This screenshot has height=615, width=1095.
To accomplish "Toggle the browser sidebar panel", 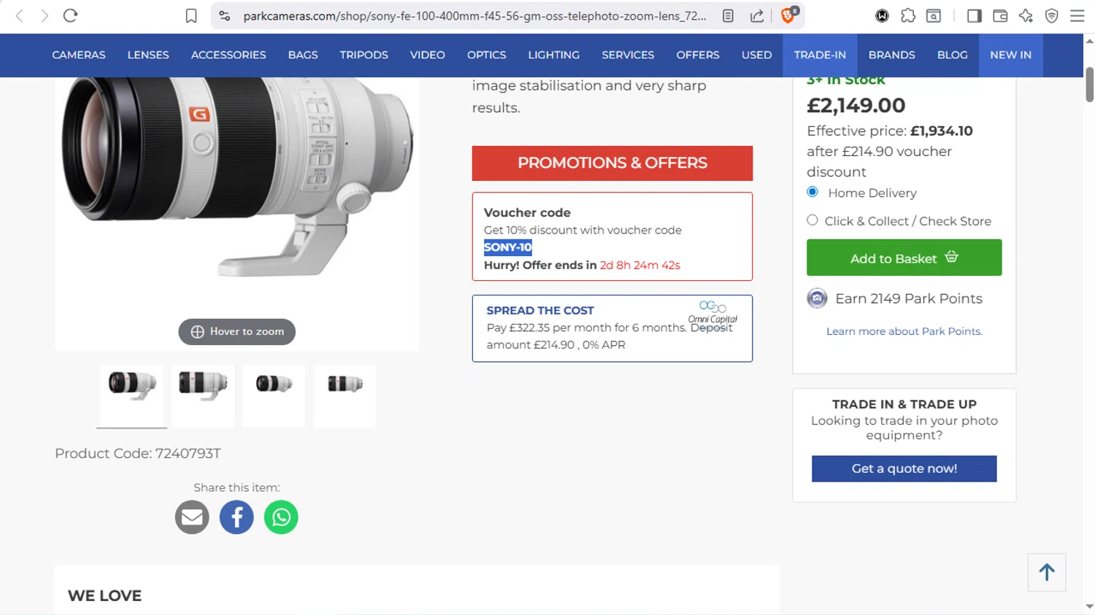I will pyautogui.click(x=974, y=16).
